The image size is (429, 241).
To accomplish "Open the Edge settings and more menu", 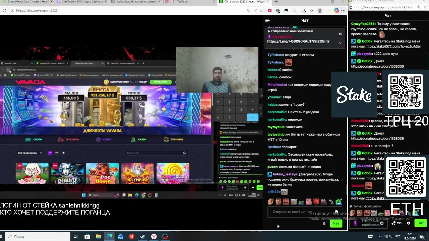I will [x=327, y=10].
